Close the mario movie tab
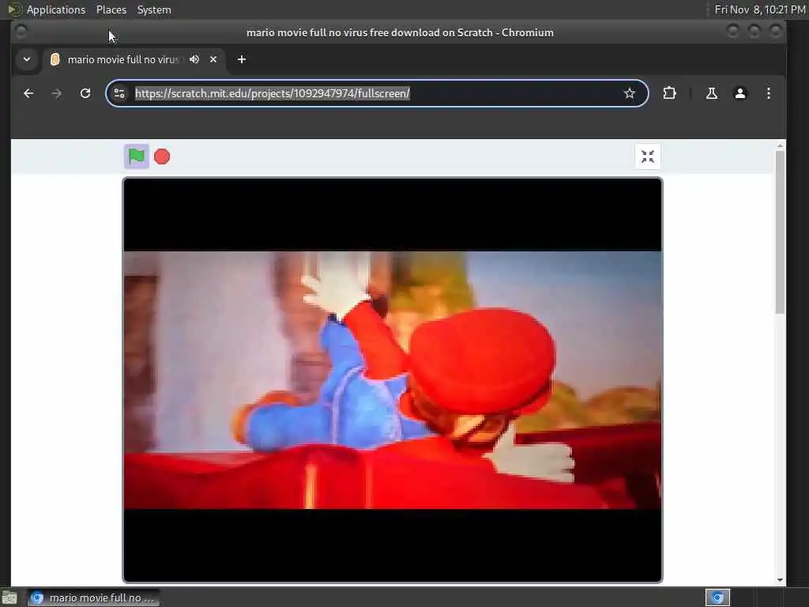This screenshot has width=809, height=607. (213, 59)
